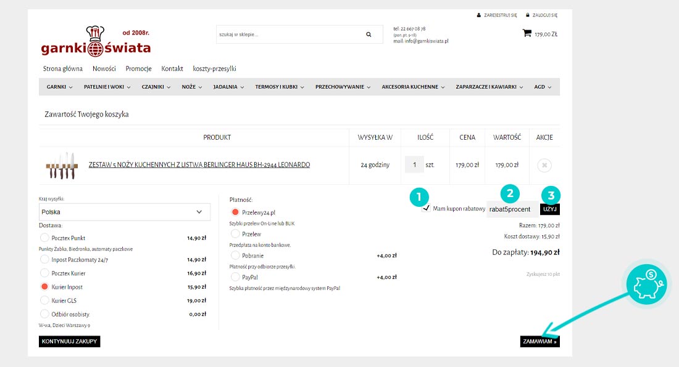
Task: Click the quantity field showing 1
Action: tap(414, 164)
